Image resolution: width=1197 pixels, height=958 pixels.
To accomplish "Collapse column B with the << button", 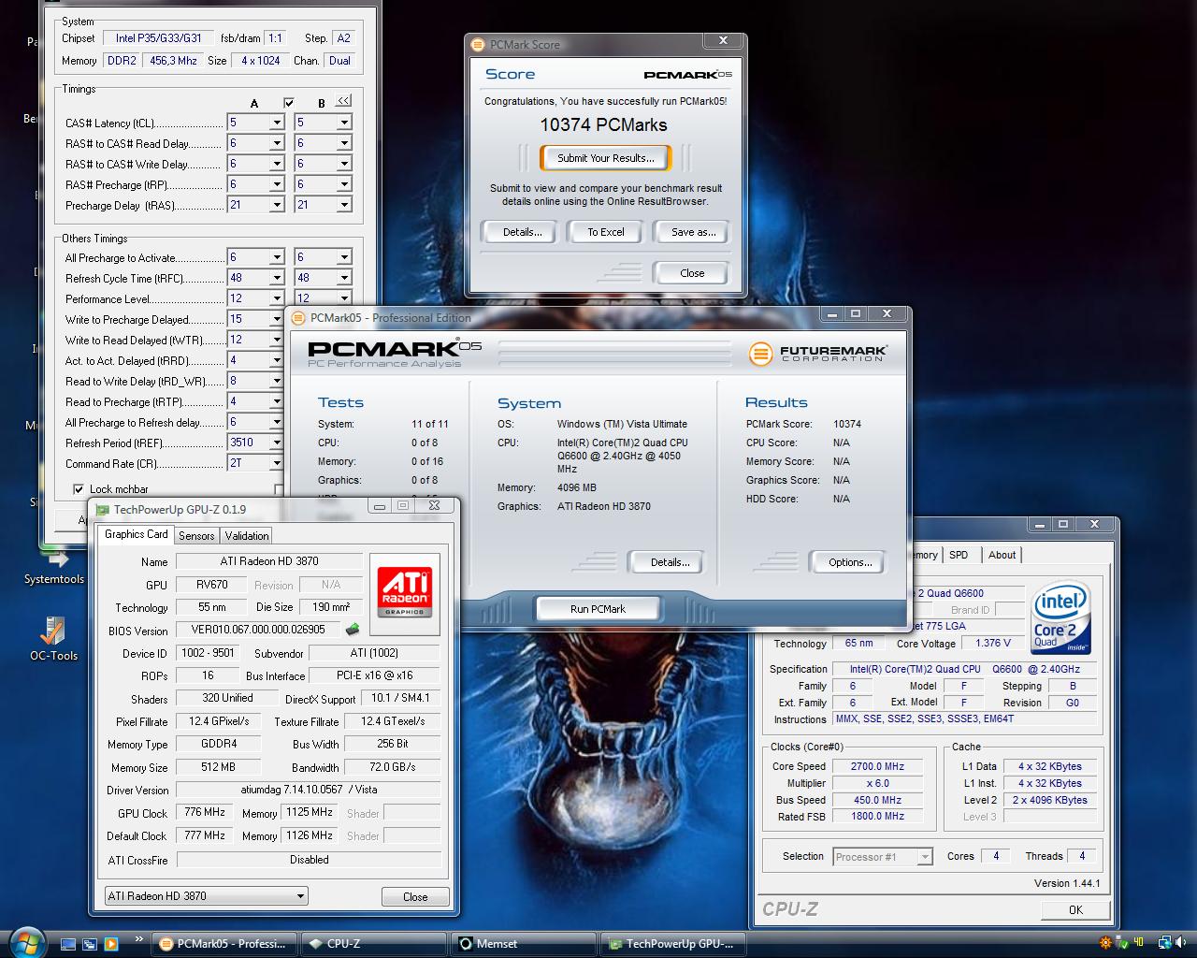I will (343, 101).
